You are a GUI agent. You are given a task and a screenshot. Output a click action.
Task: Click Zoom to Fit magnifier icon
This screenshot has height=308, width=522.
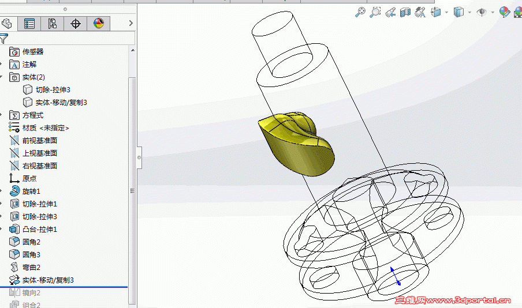360,12
